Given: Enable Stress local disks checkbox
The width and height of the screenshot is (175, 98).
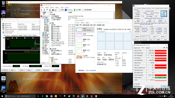Looking at the screenshot, I should [5, 31].
